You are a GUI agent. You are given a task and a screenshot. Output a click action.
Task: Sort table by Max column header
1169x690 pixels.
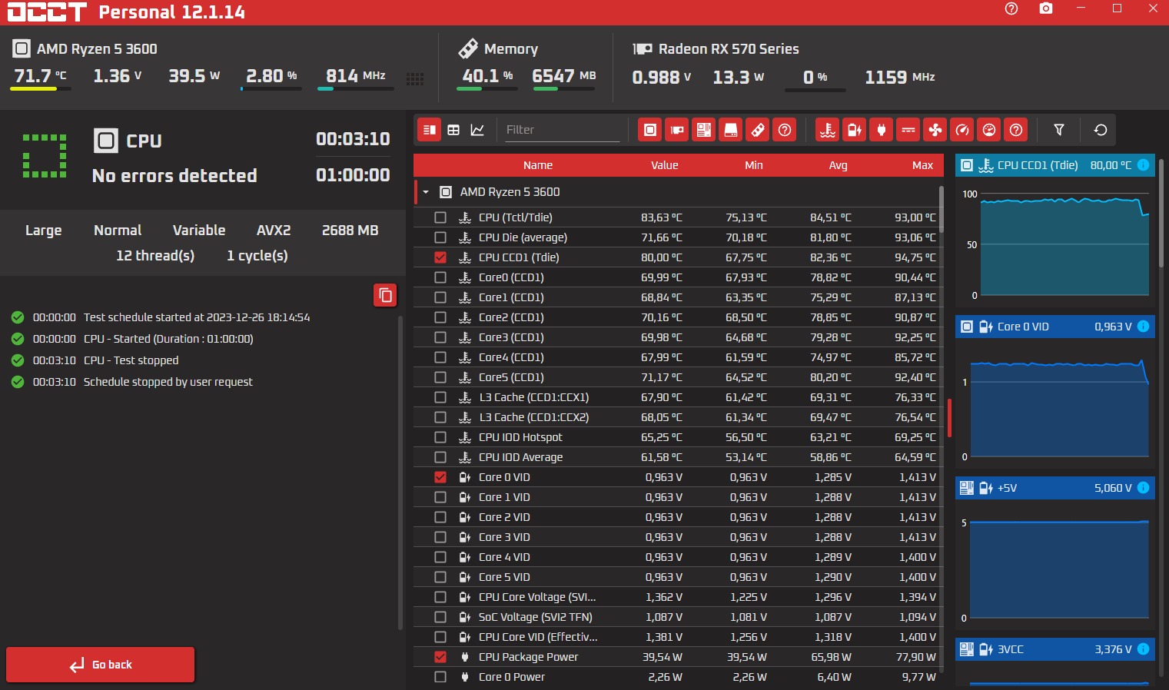(x=923, y=165)
